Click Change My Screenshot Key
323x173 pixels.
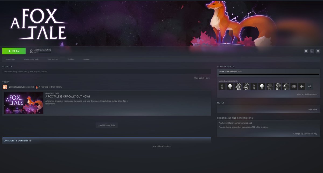[305, 134]
